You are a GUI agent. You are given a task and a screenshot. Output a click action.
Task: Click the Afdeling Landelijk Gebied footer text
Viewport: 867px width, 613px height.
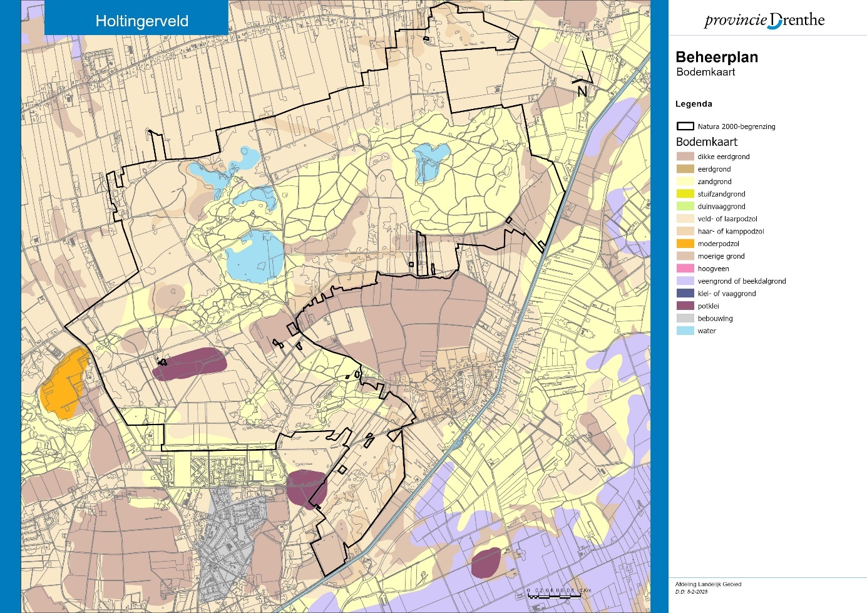pyautogui.click(x=708, y=584)
